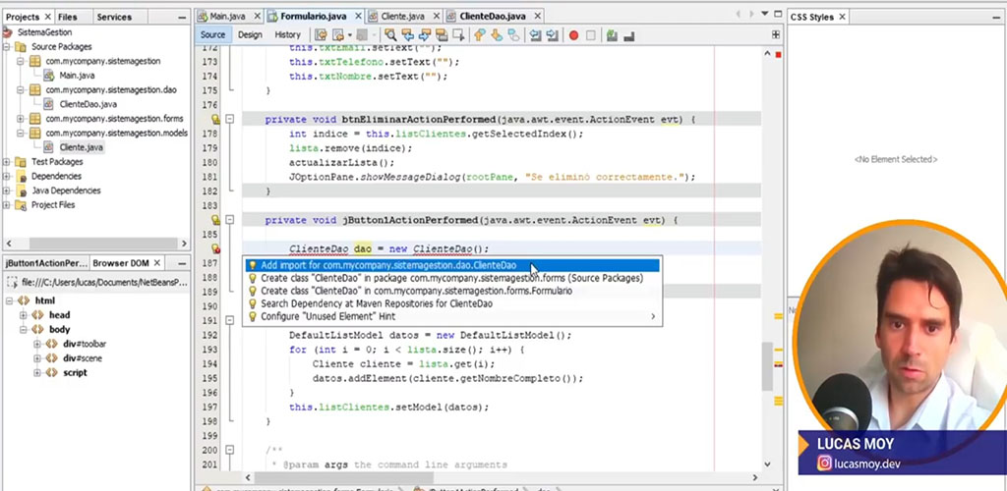The image size is (1007, 491).
Task: Expand the com.mycompany.sistemagestion.forms package
Action: click(21, 119)
